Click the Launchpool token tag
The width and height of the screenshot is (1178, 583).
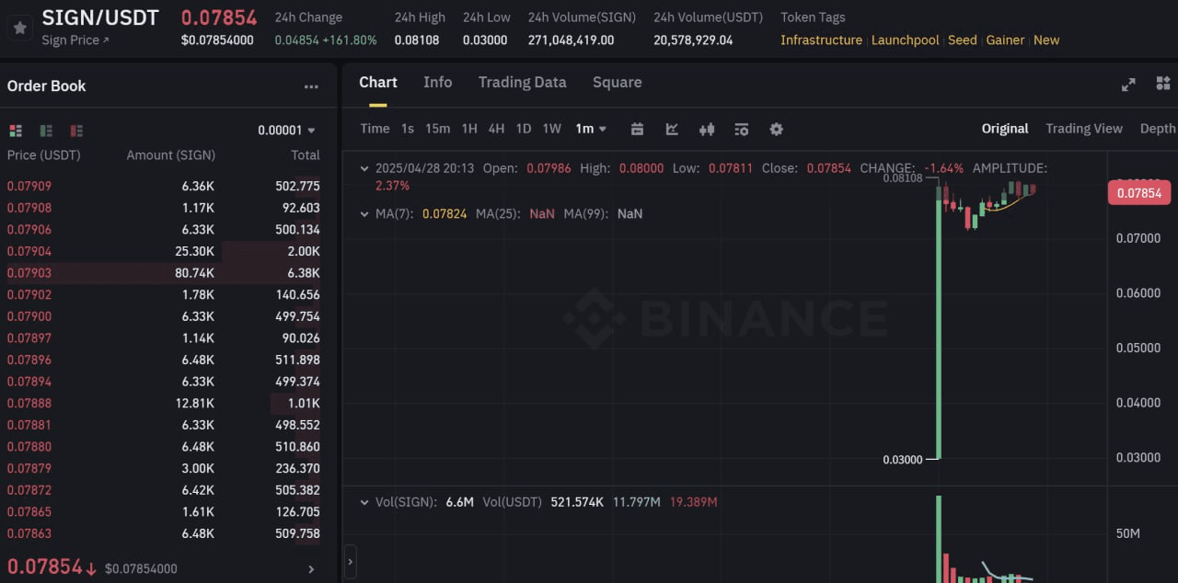pos(906,40)
